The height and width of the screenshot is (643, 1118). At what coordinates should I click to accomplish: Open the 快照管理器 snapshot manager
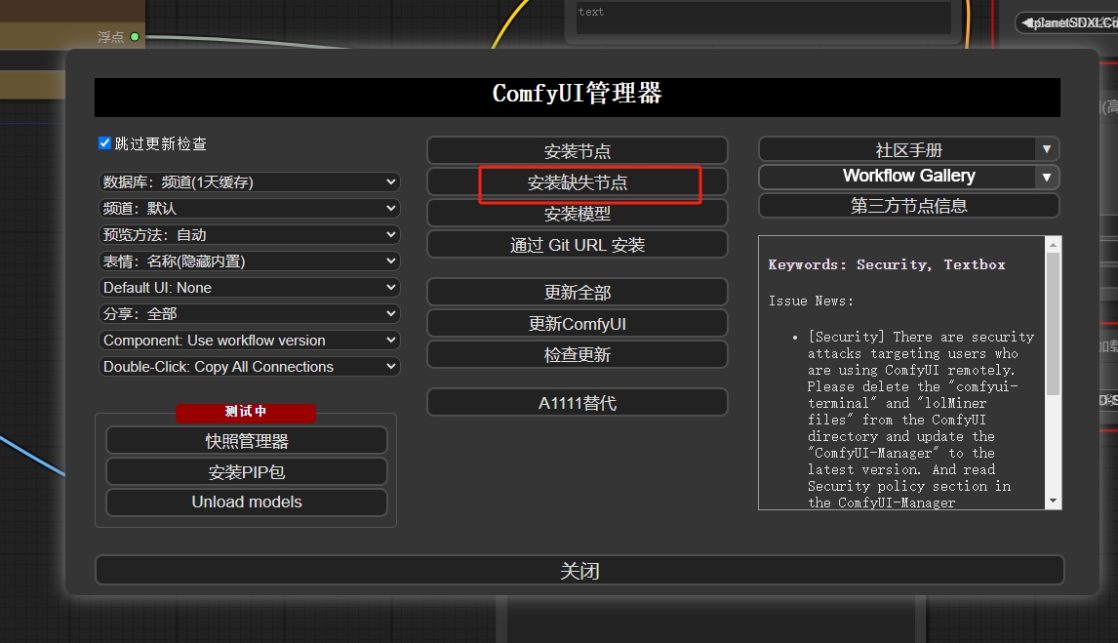[247, 441]
